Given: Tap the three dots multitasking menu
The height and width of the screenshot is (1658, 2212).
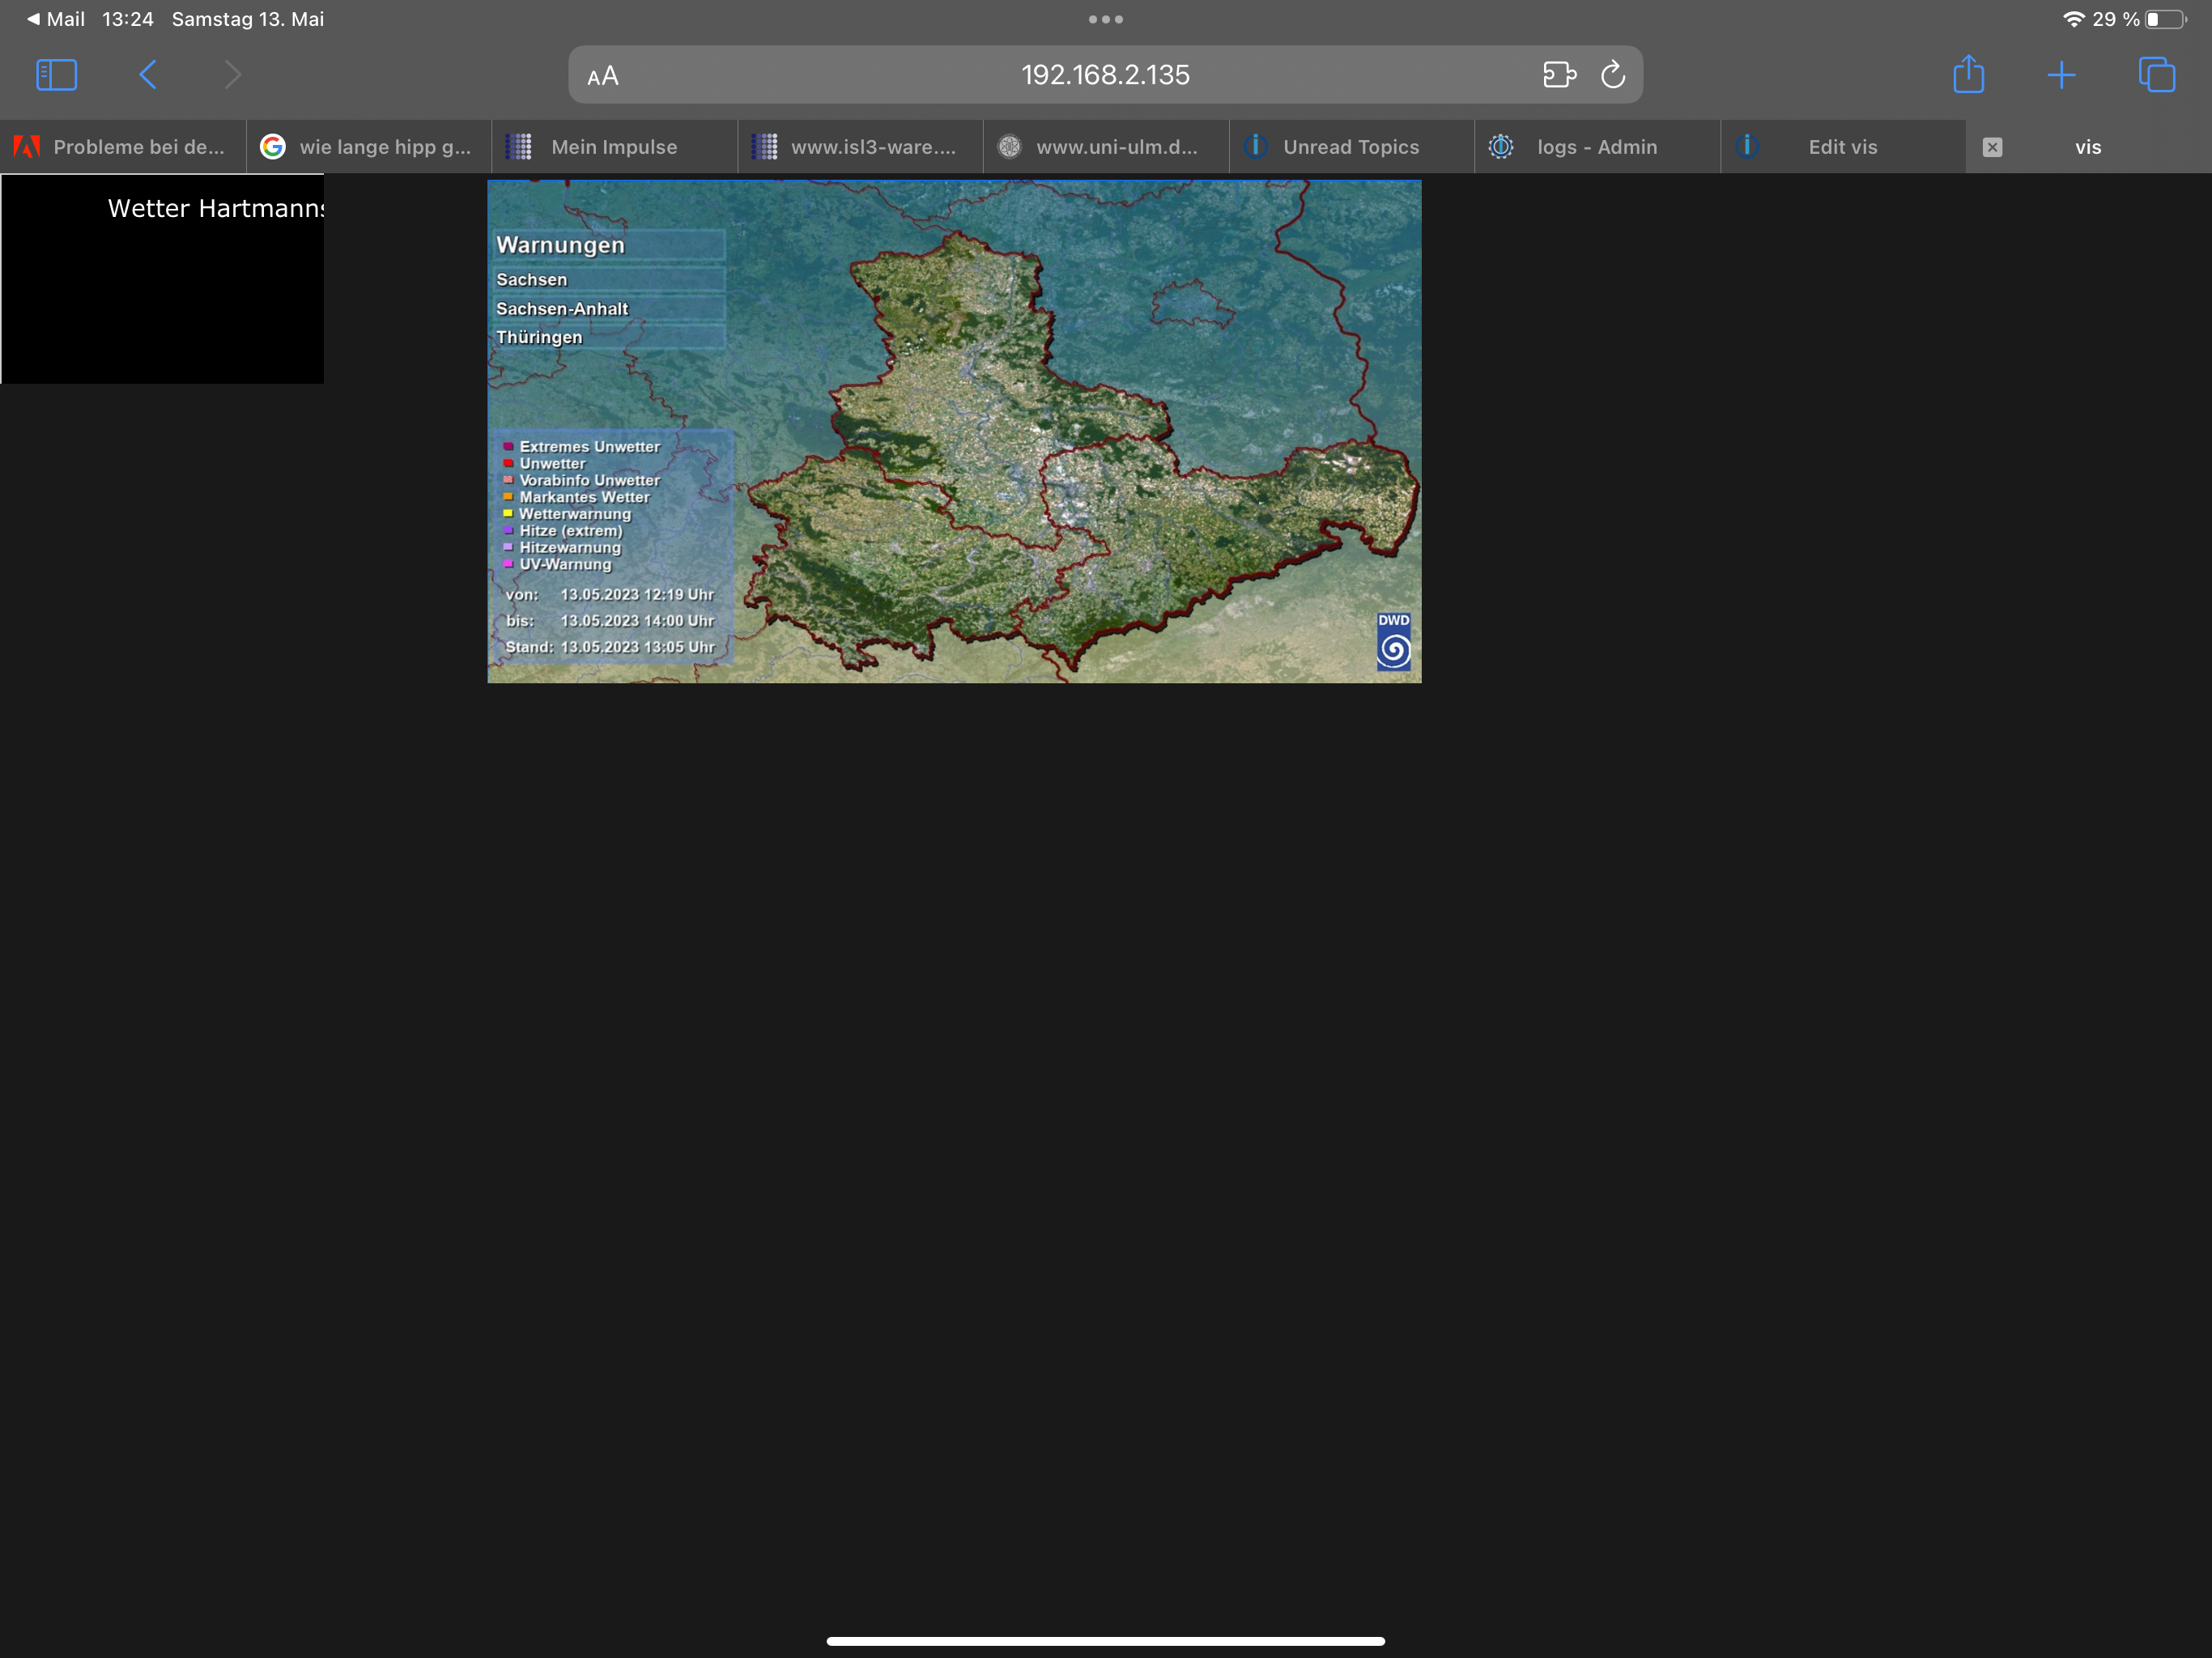Looking at the screenshot, I should pyautogui.click(x=1105, y=19).
